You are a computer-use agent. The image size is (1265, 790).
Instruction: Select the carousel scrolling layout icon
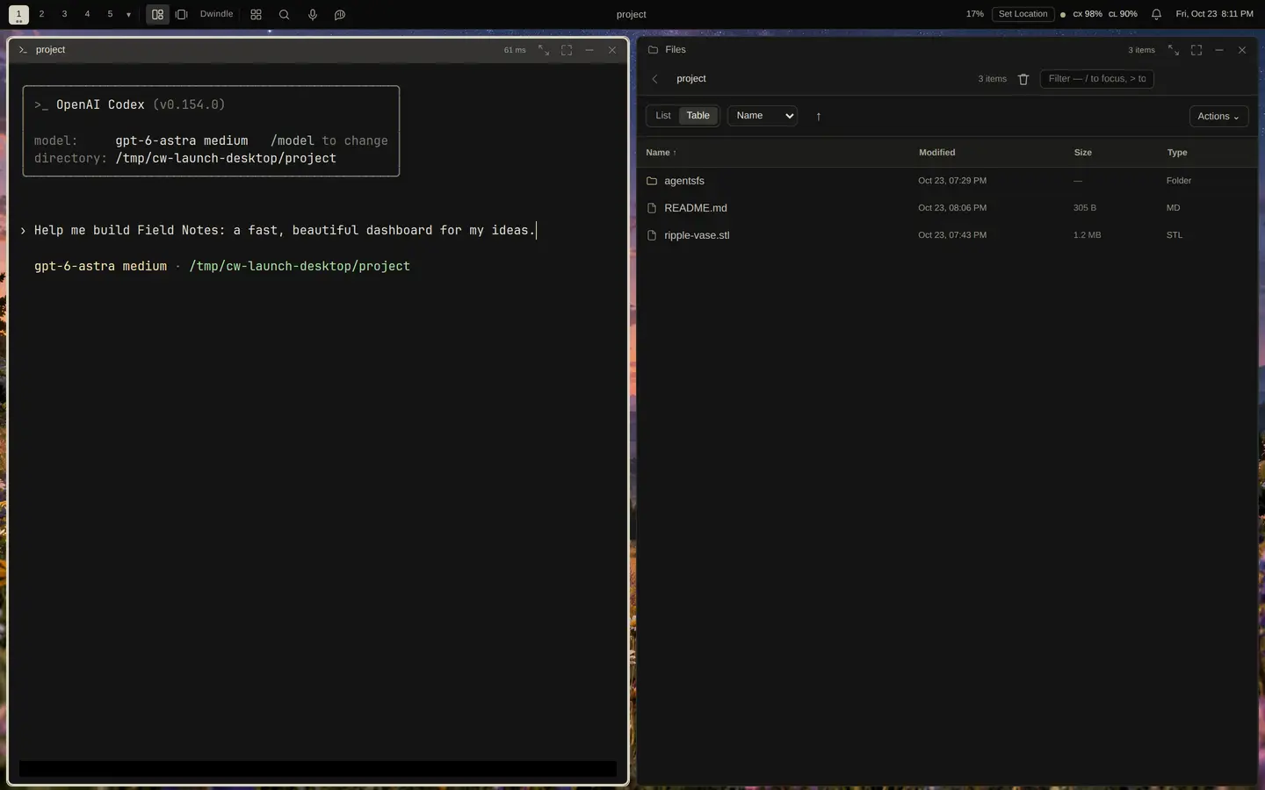coord(181,14)
